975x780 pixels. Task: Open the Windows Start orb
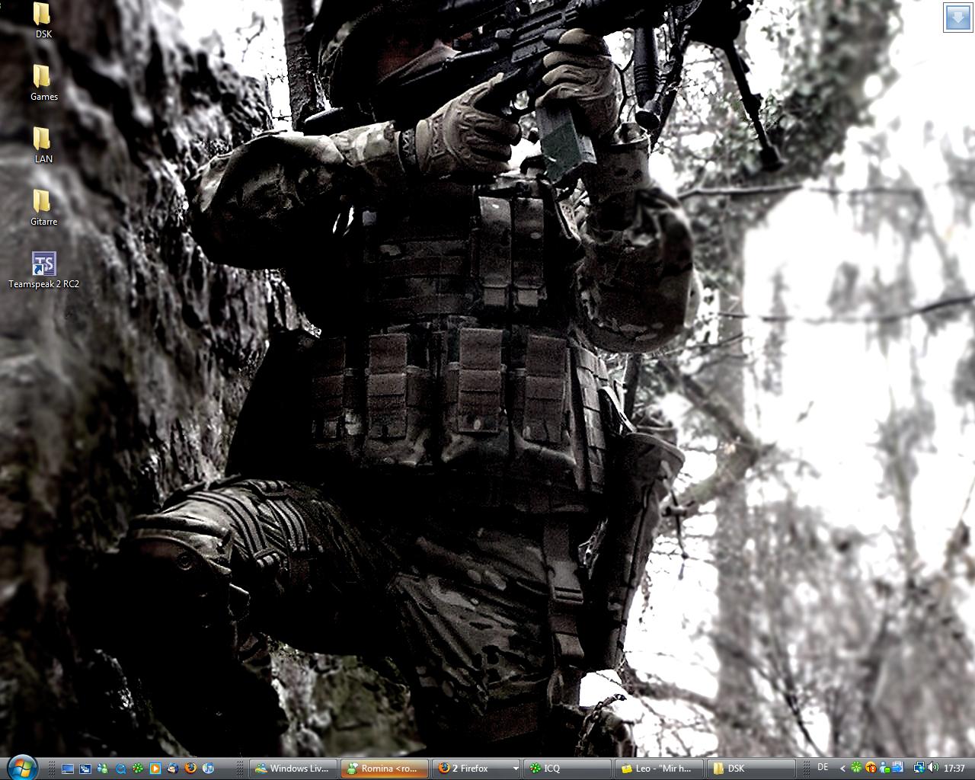pyautogui.click(x=22, y=767)
